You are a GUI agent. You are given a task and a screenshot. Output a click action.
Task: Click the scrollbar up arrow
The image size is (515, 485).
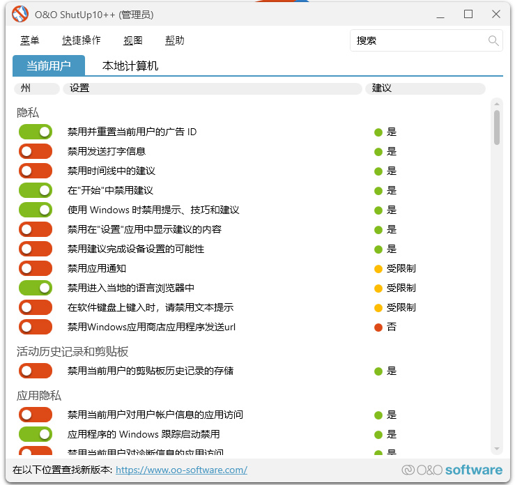[x=497, y=104]
